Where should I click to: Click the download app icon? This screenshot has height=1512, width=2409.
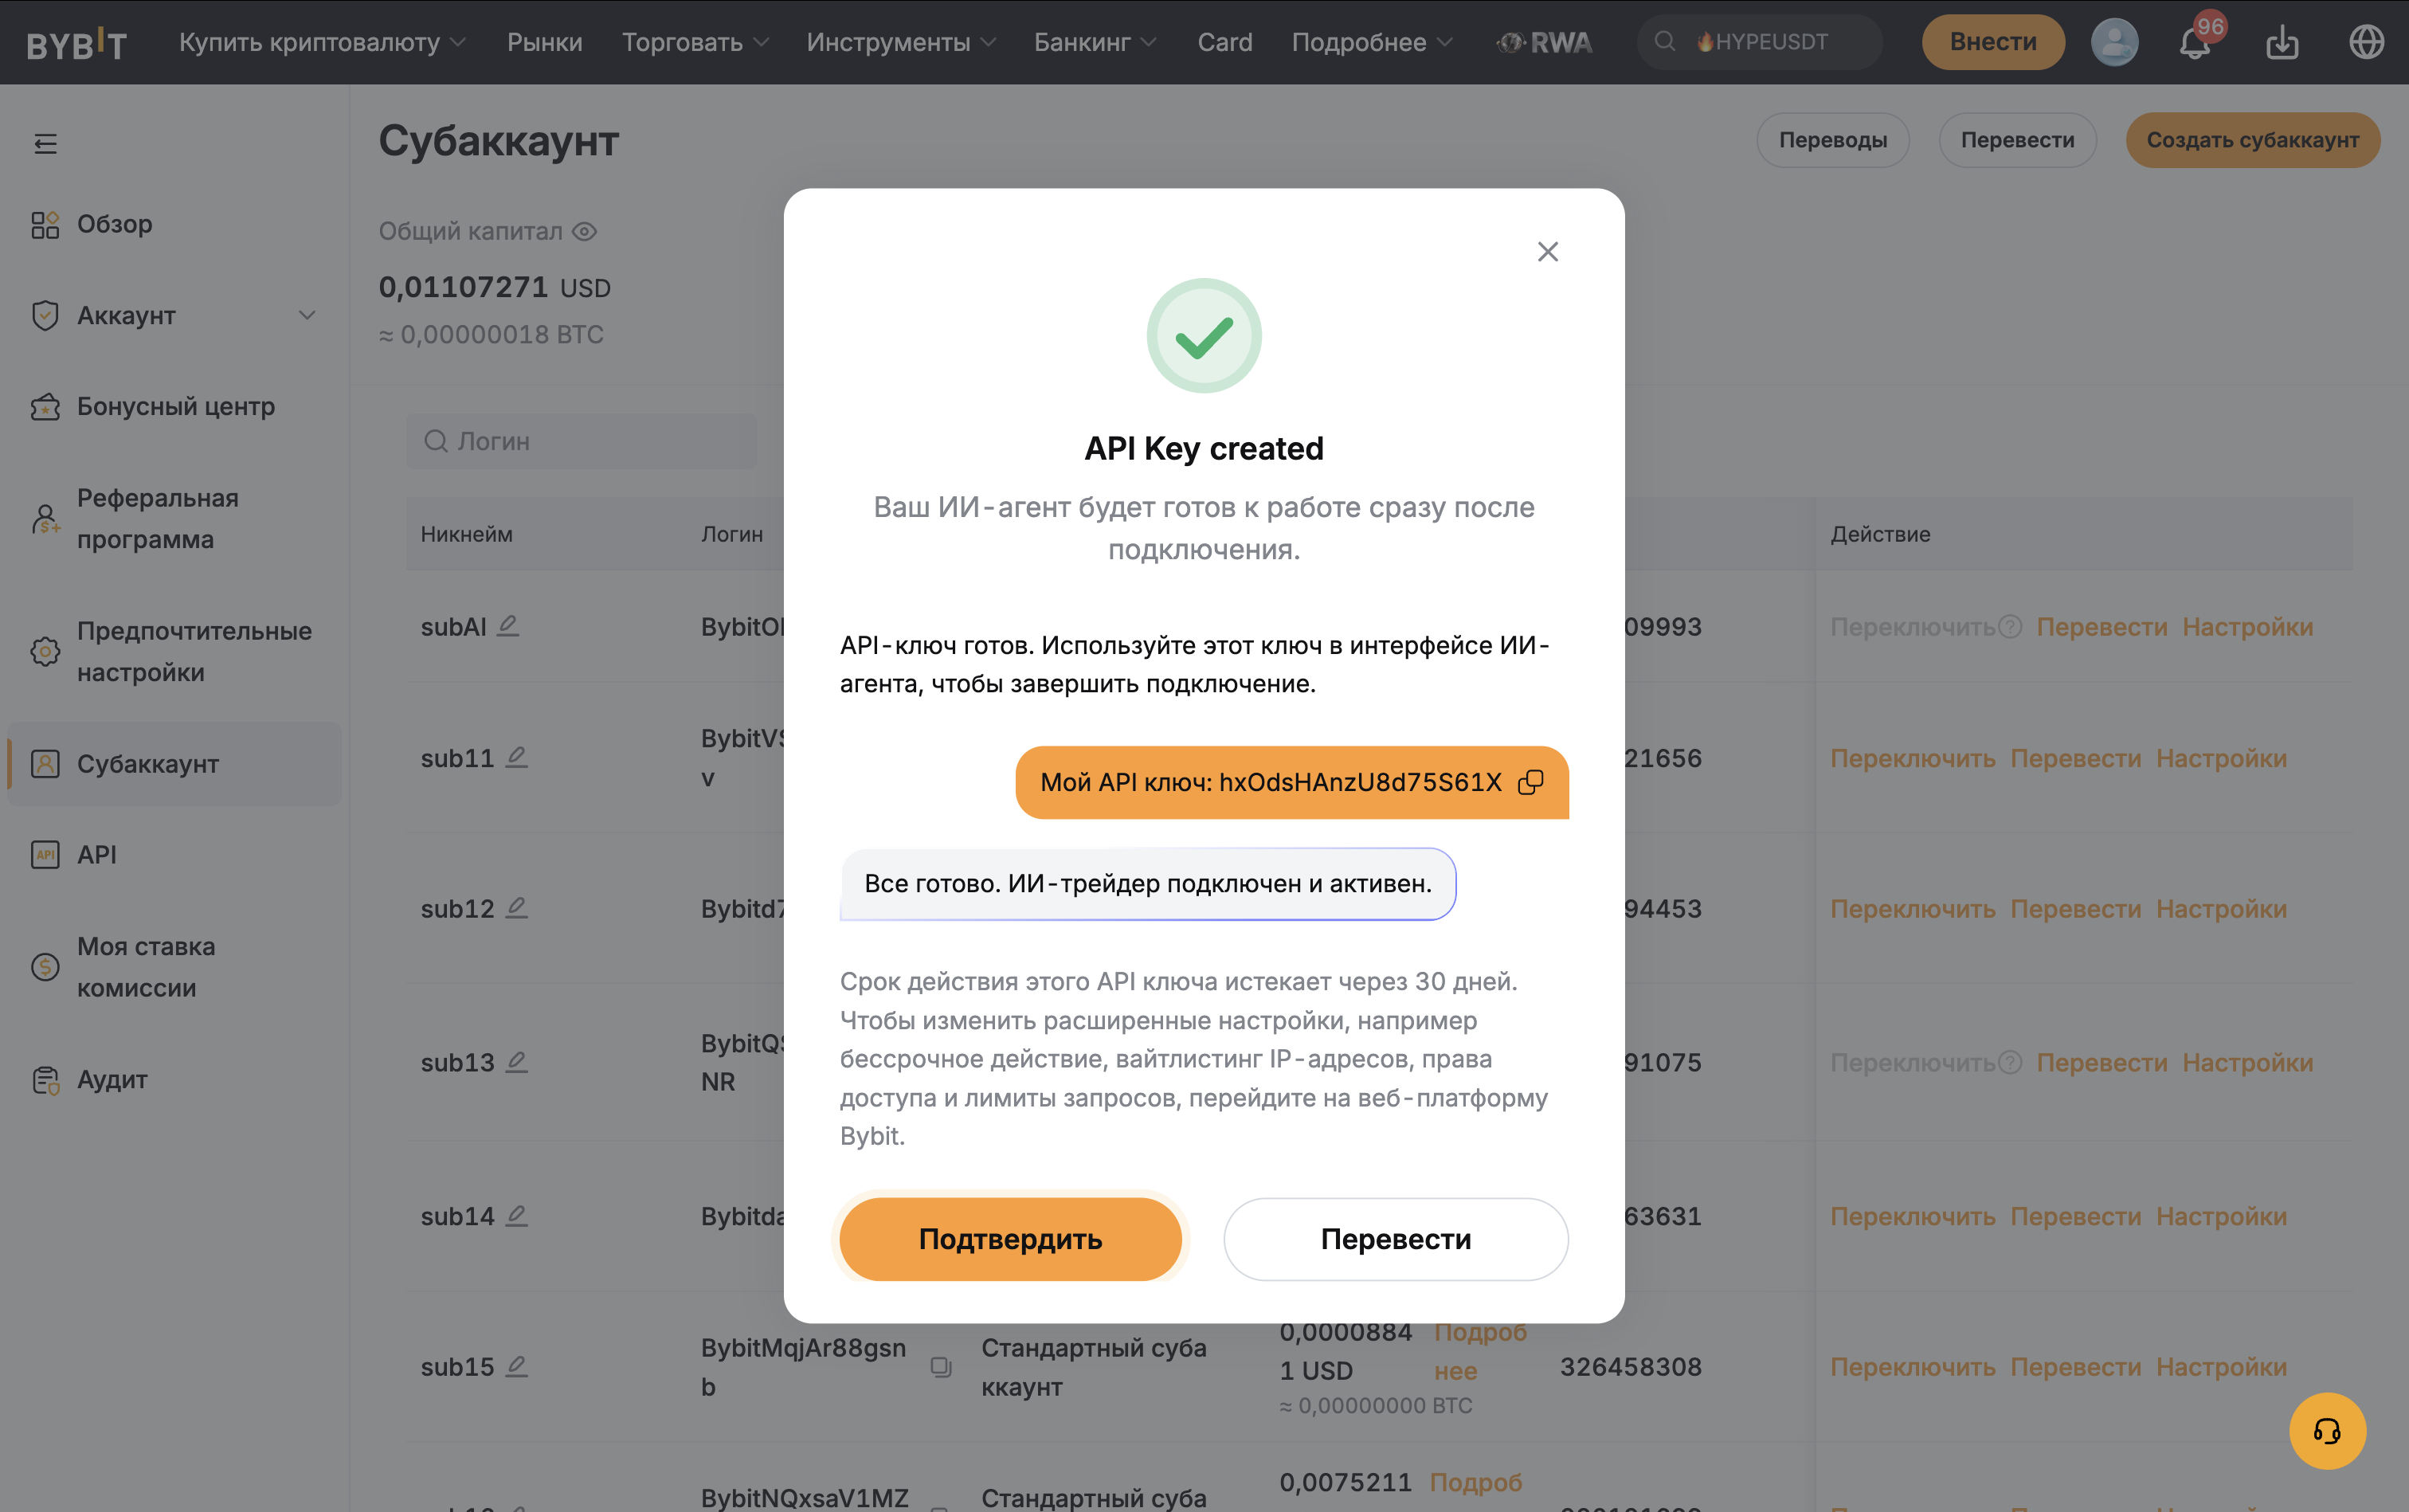pyautogui.click(x=2282, y=42)
